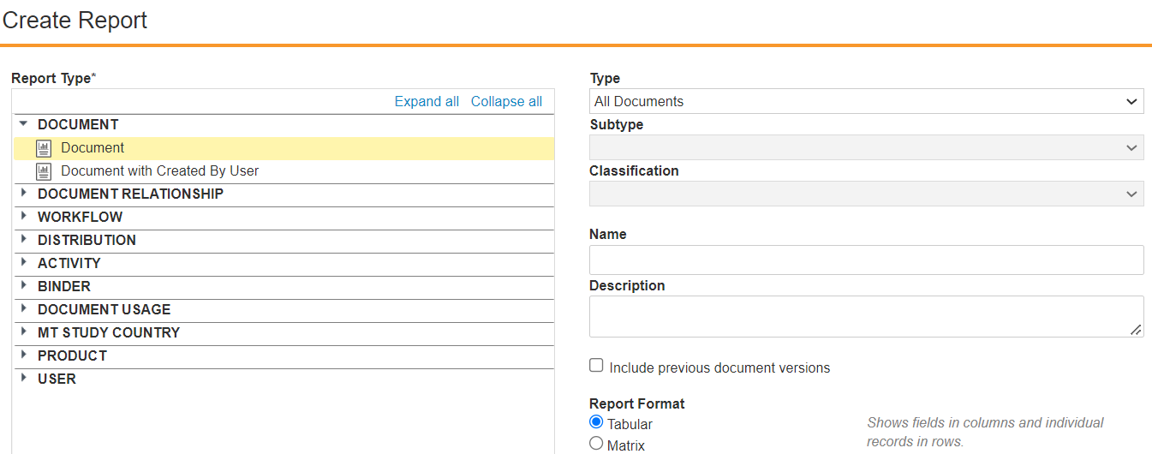Collapse the DOCUMENT category arrow
1152x454 pixels.
24,124
